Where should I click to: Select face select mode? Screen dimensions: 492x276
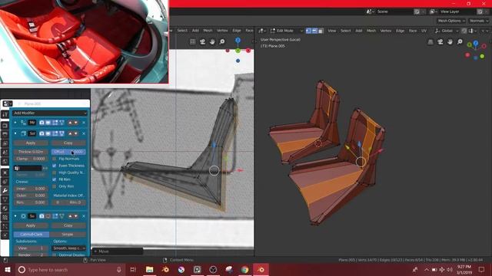[x=321, y=31]
